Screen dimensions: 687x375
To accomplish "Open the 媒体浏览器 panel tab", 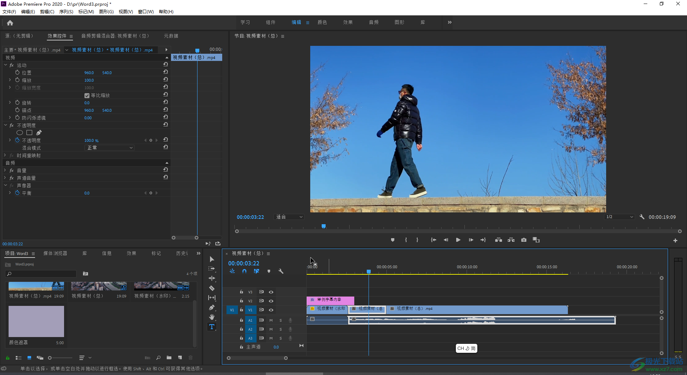I will click(x=55, y=253).
